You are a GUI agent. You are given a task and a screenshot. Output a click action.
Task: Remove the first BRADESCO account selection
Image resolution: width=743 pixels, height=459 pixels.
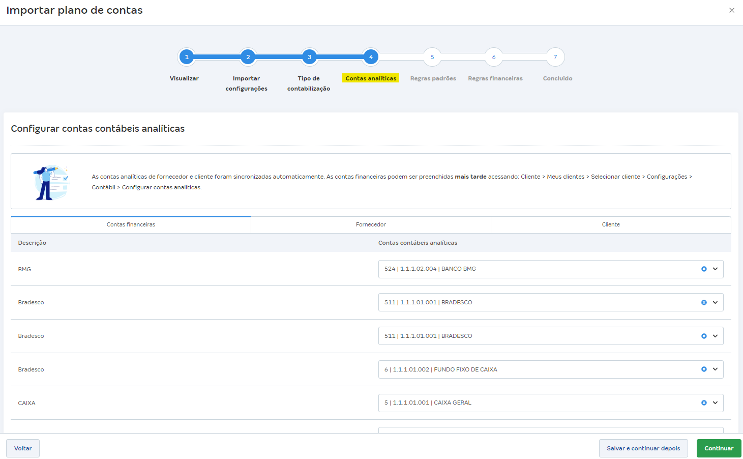[704, 303]
